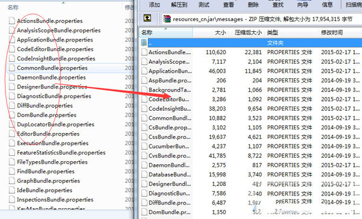This screenshot has height=219, width=362.
Task: Click the Wizard (向导) toolbar button
Action: (303, 4)
